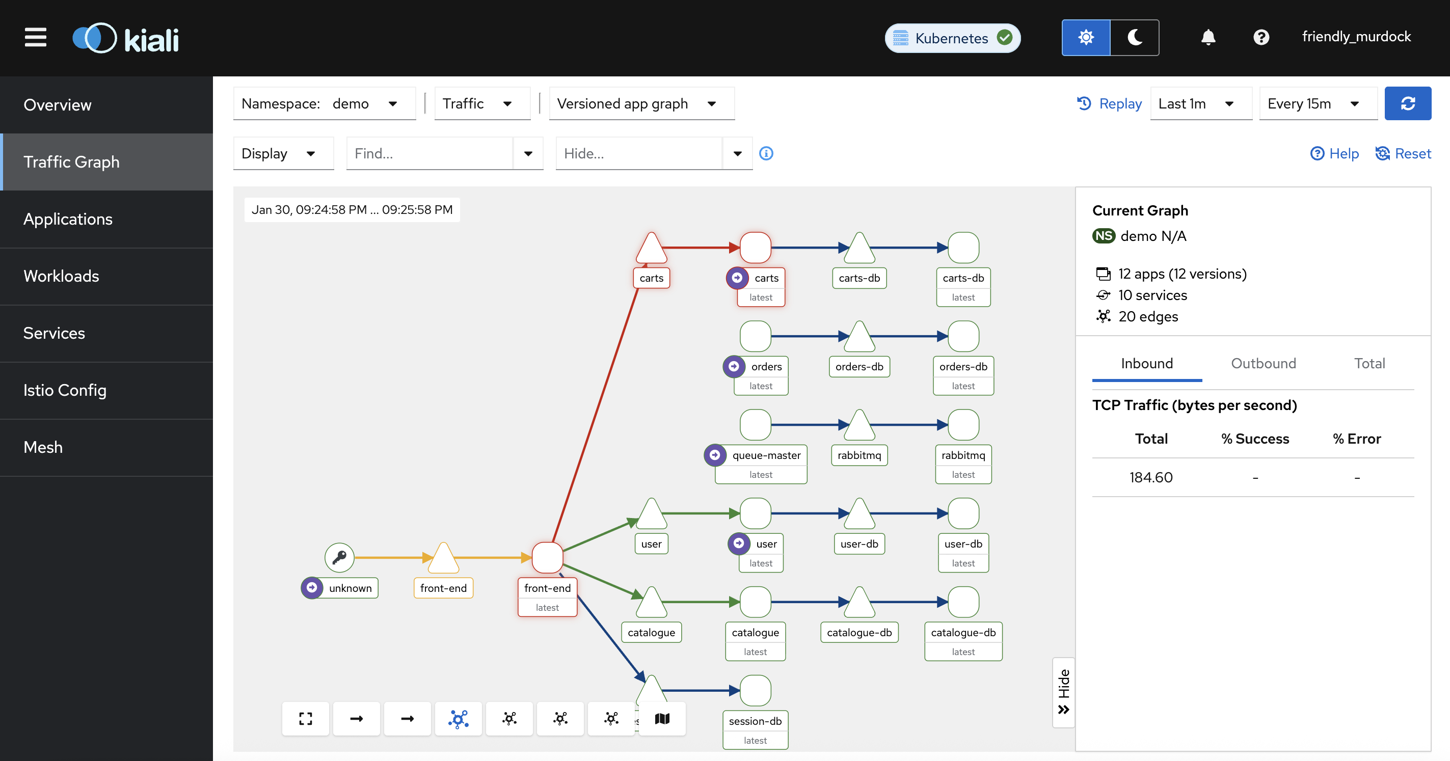
Task: Open the help question mark menu
Action: [1261, 37]
